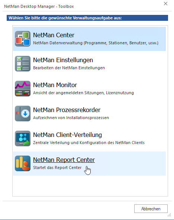Image resolution: width=174 pixels, height=220 pixels.
Task: Choose the NetMan Monitor title
Action: [55, 85]
